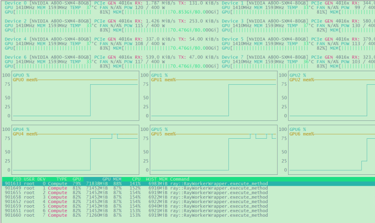Click the TX 47.00 KiB/s value
The width and height of the screenshot is (375, 223).
tap(204, 57)
